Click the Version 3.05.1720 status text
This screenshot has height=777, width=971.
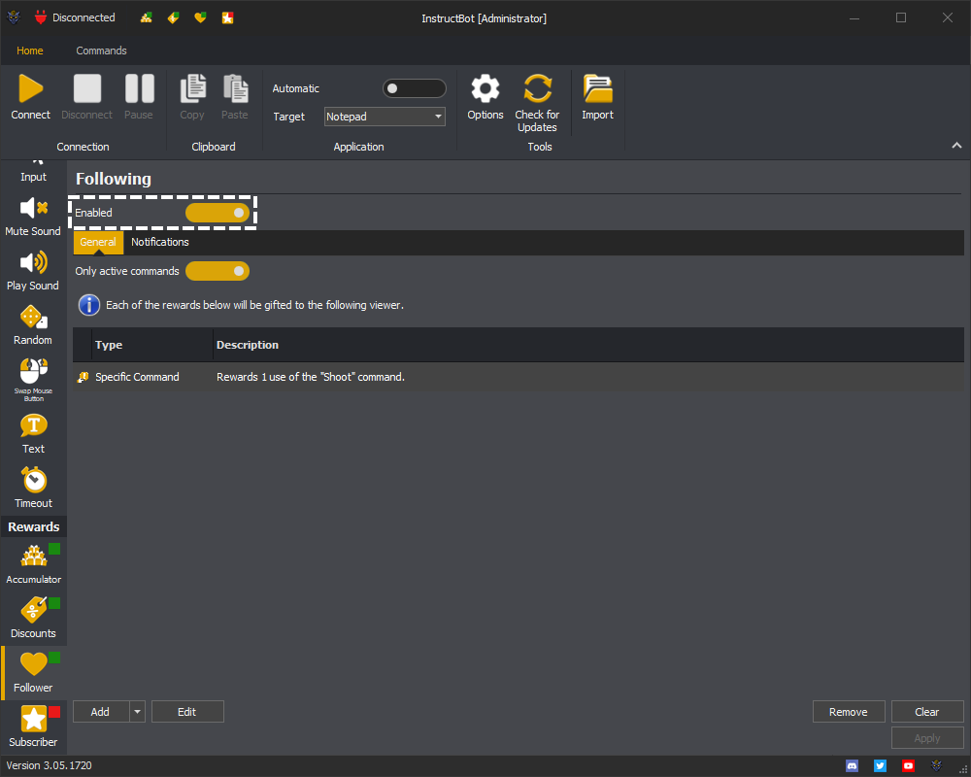[x=49, y=766]
